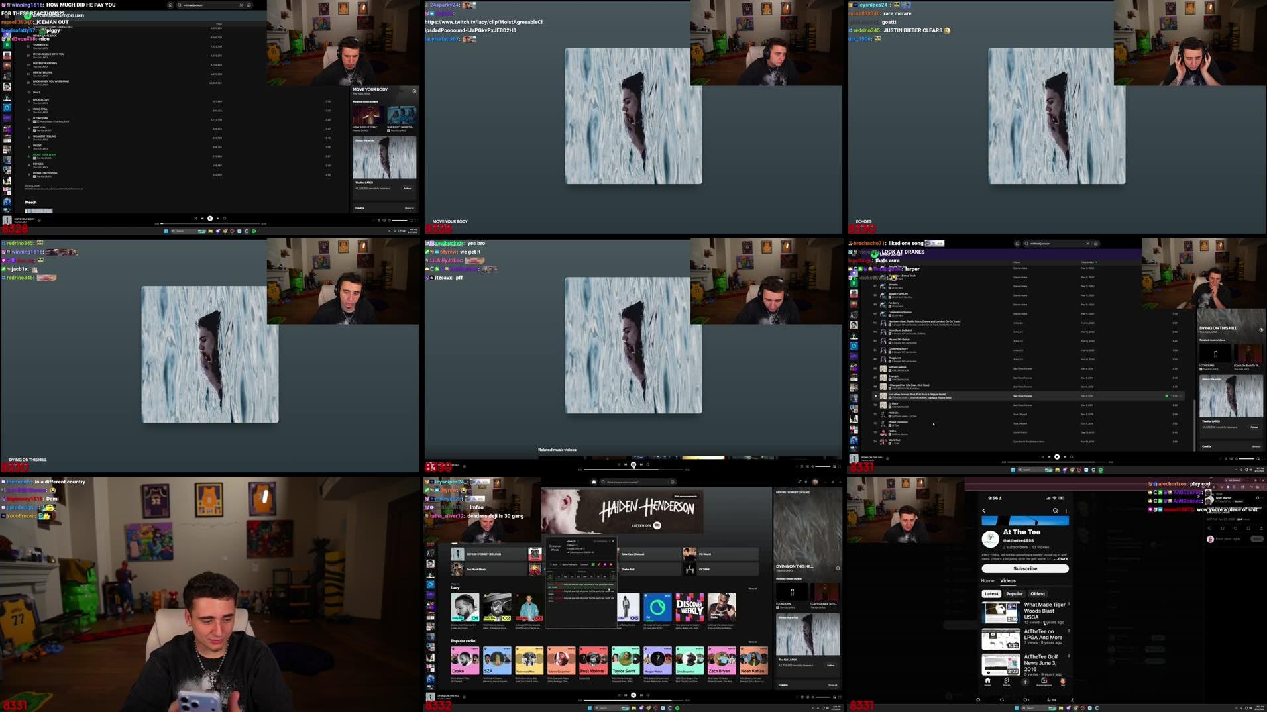The width and height of the screenshot is (1267, 712).
Task: Click play button in Haiden Henderson Spotify frame
Action: (x=633, y=695)
